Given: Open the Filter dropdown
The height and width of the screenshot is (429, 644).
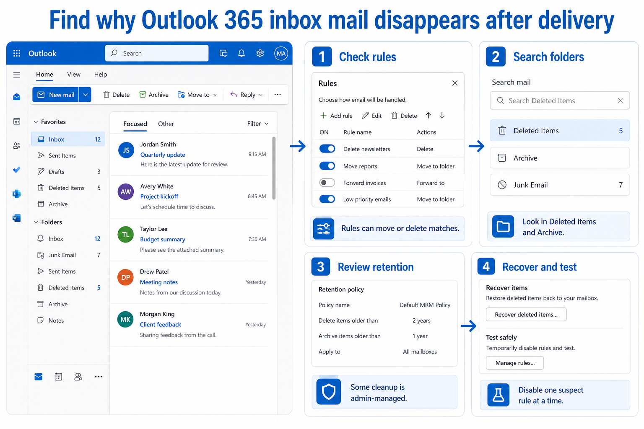Looking at the screenshot, I should 258,124.
